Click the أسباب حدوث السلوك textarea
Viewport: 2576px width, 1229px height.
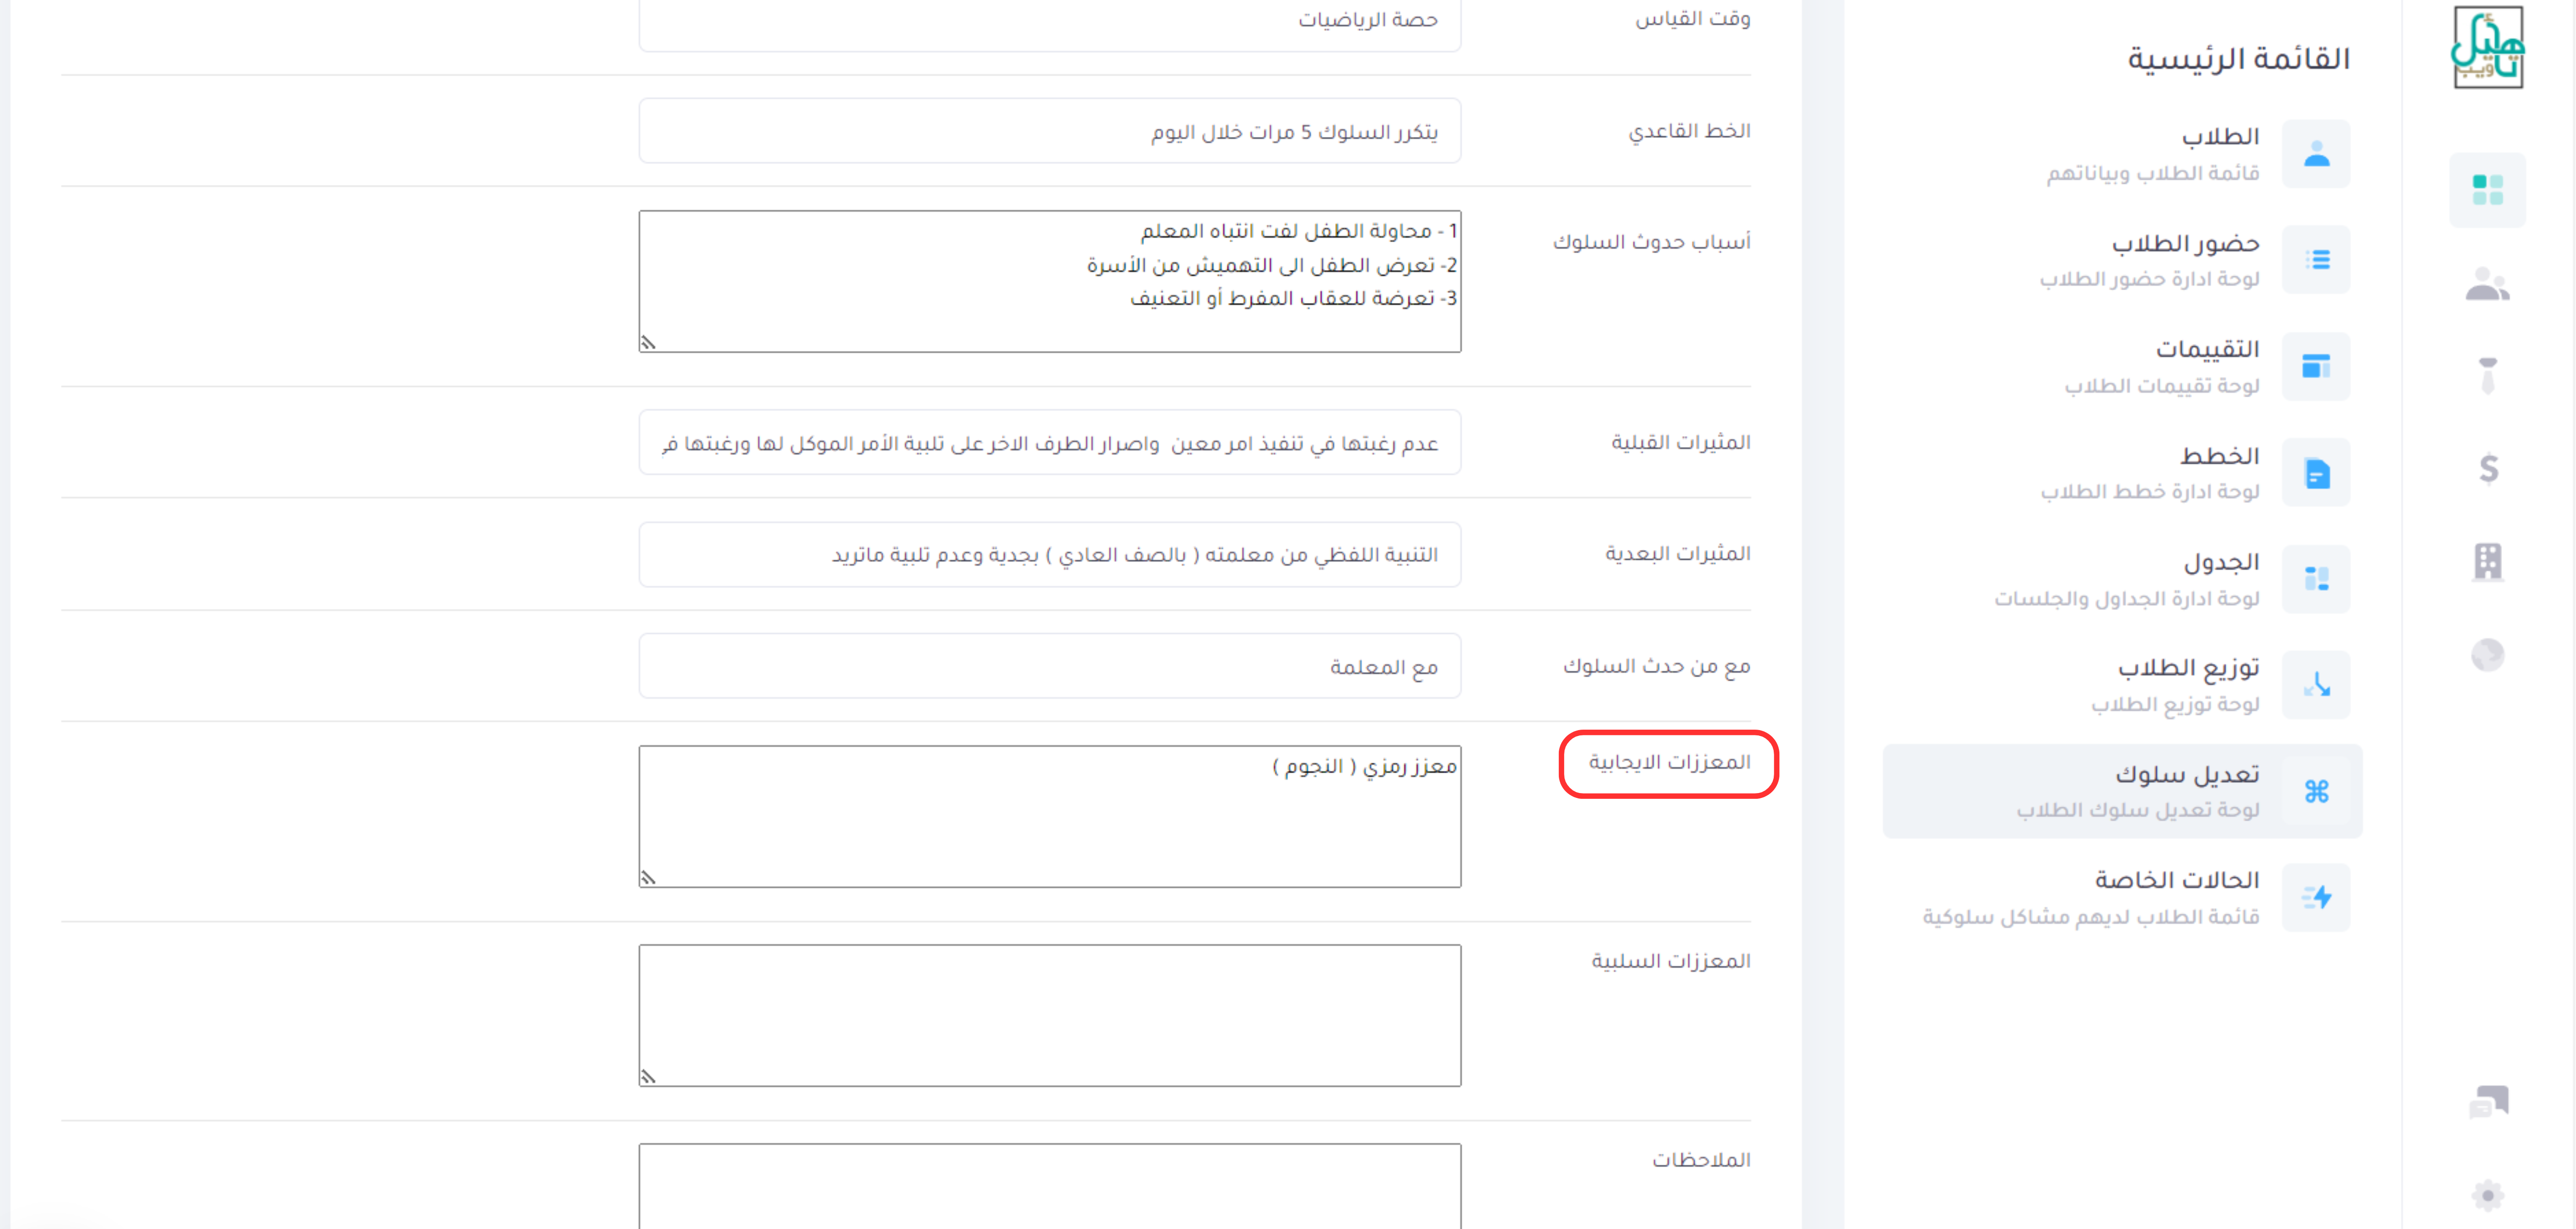pyautogui.click(x=1050, y=281)
